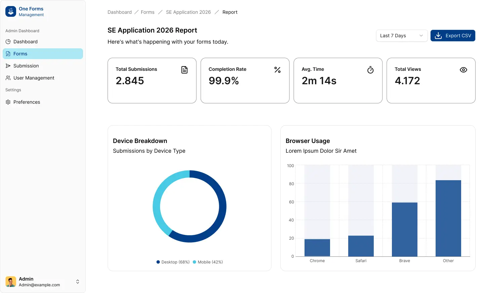Viewport: 484px width, 293px height.
Task: Export the report with Export CSV
Action: click(453, 36)
